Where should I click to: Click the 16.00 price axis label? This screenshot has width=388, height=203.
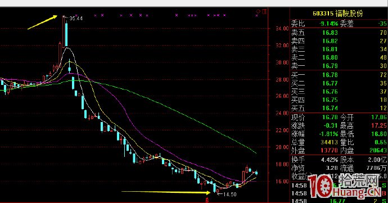[x=282, y=181]
